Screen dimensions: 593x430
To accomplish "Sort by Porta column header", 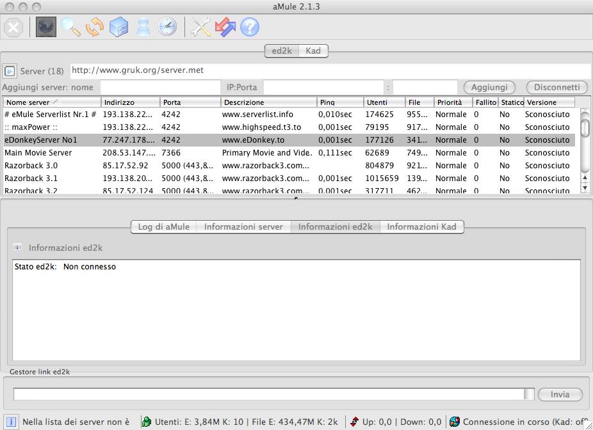I will click(x=191, y=102).
